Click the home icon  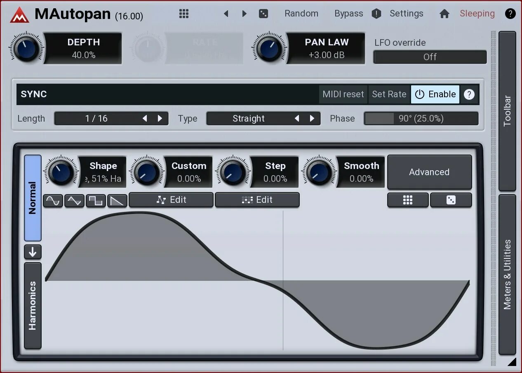(x=444, y=14)
